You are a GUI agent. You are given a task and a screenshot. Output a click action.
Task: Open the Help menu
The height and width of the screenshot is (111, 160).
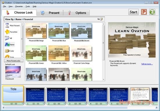pos(35,6)
